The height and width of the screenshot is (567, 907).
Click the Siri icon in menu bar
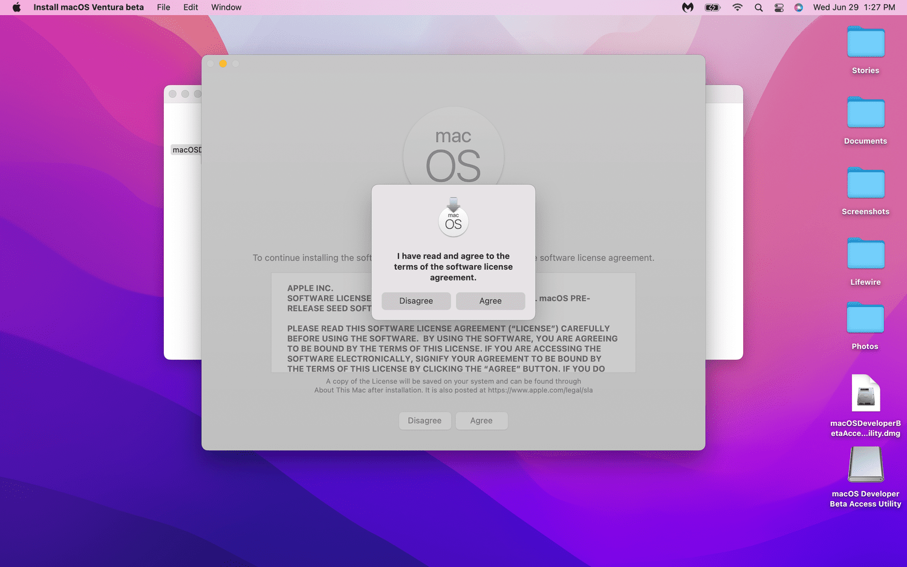tap(798, 7)
